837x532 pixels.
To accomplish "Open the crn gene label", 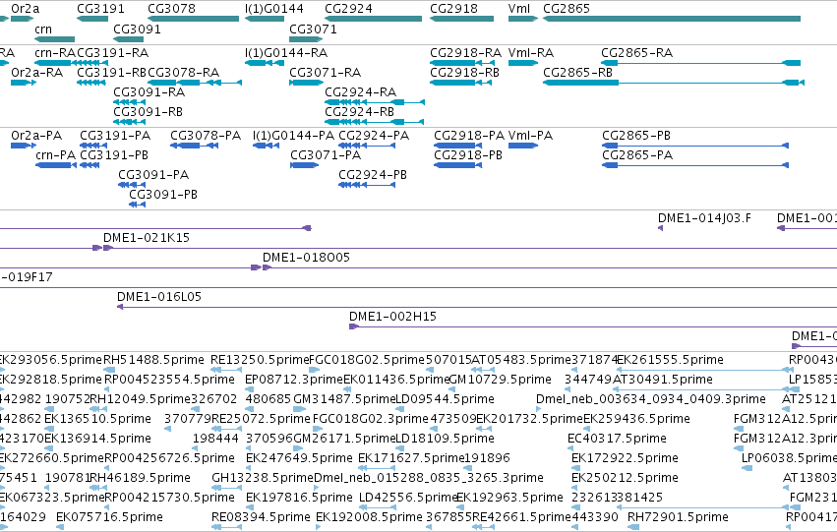I will pos(43,29).
